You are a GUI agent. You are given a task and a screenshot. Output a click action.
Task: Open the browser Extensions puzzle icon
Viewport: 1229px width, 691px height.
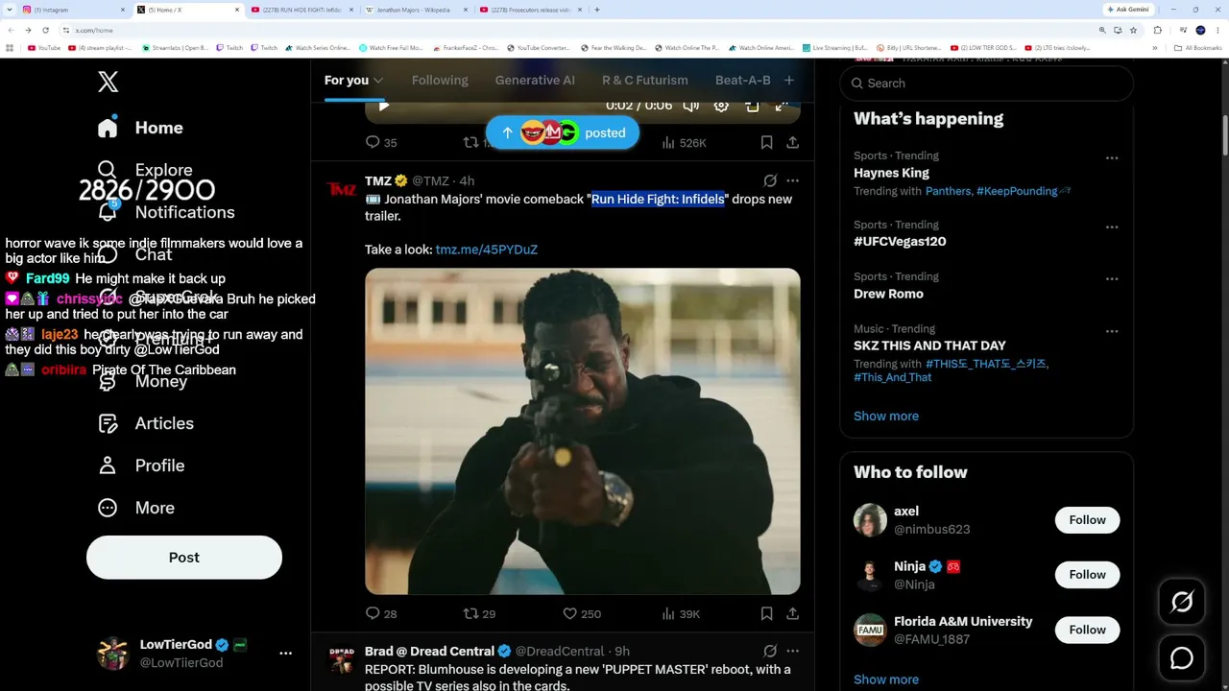(1157, 30)
